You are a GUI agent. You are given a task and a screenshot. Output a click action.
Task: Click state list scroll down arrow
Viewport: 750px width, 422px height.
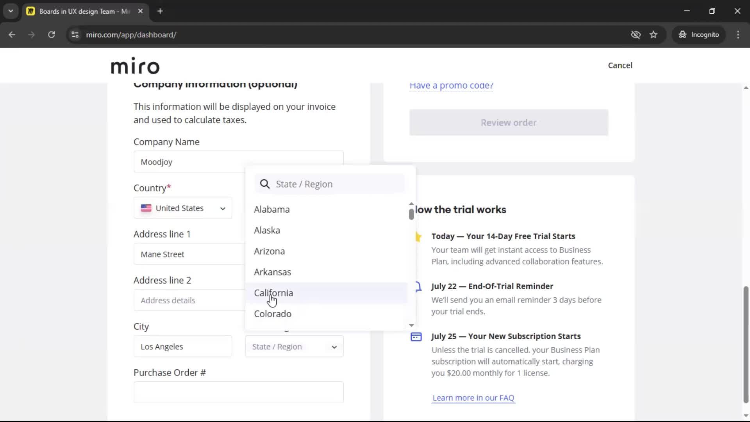pos(411,325)
